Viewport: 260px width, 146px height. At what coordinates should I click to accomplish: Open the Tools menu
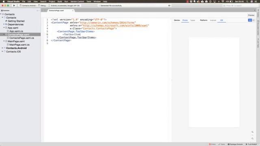[89, 2]
